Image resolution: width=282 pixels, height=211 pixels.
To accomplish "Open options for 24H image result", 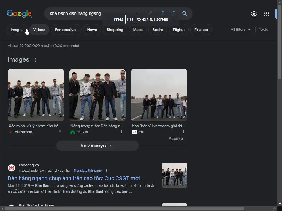I will pos(183,132).
